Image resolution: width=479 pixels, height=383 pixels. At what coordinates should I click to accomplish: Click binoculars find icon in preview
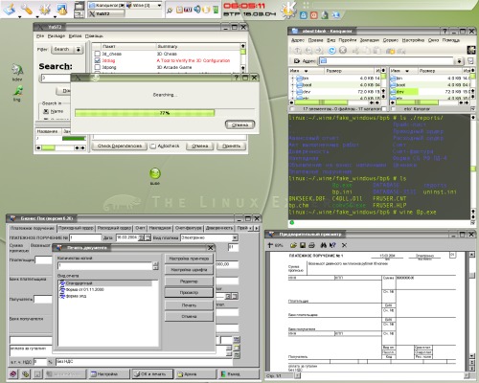324,245
